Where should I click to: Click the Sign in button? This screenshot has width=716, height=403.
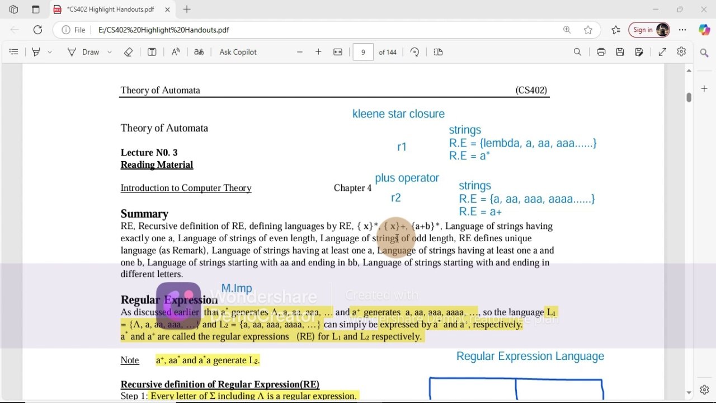pos(649,30)
